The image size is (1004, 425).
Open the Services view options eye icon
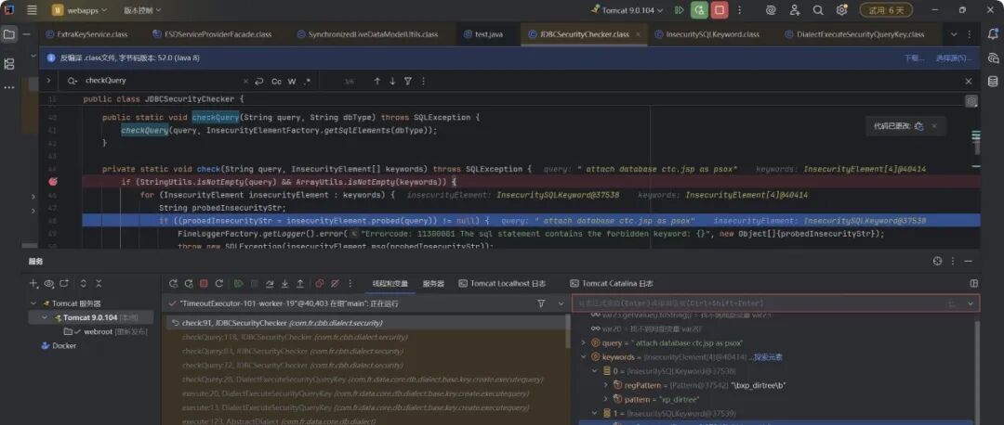point(48,283)
